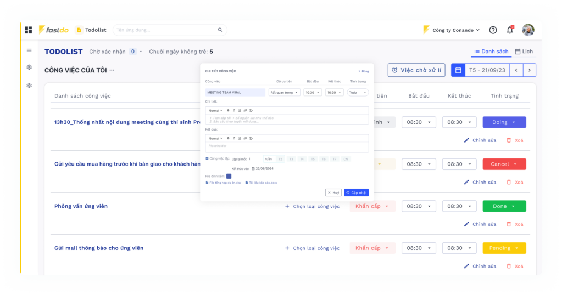Click the Cập nhật button
This screenshot has width=562, height=295.
point(356,192)
